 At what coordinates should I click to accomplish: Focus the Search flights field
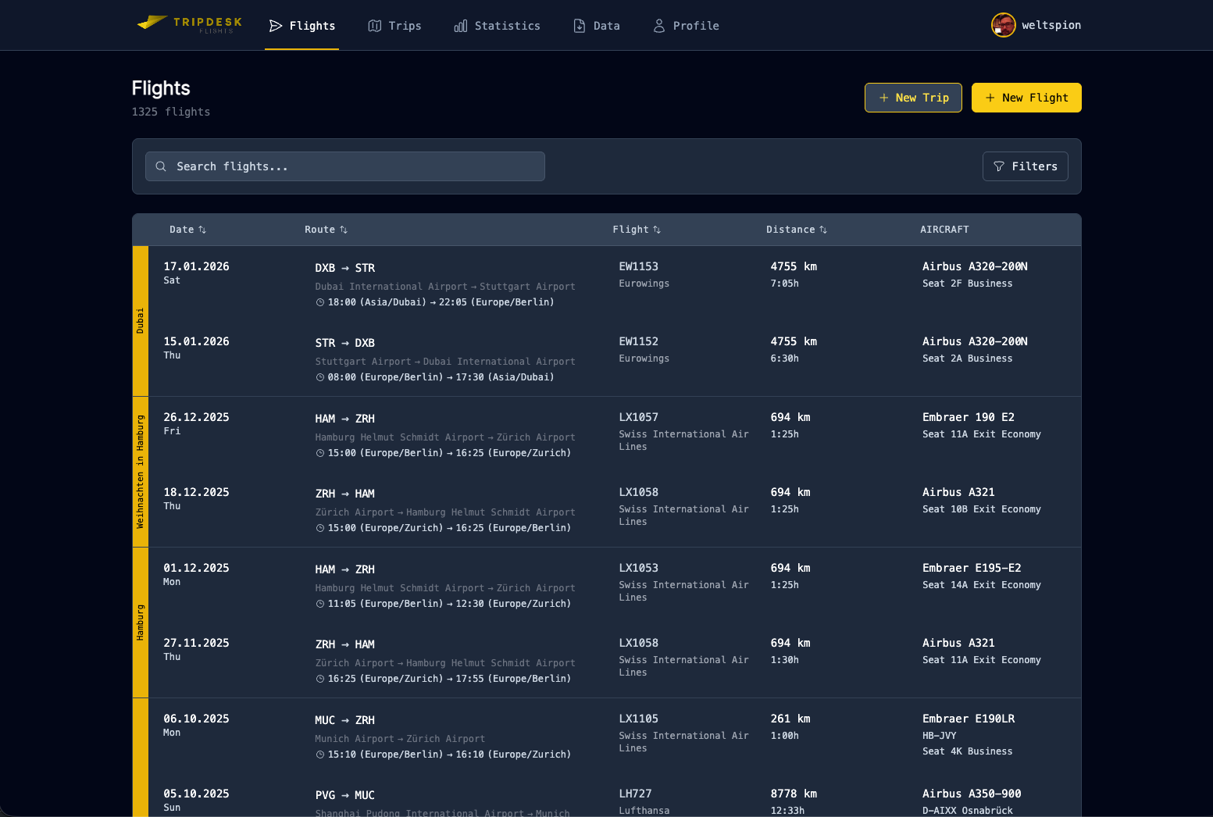pos(345,166)
